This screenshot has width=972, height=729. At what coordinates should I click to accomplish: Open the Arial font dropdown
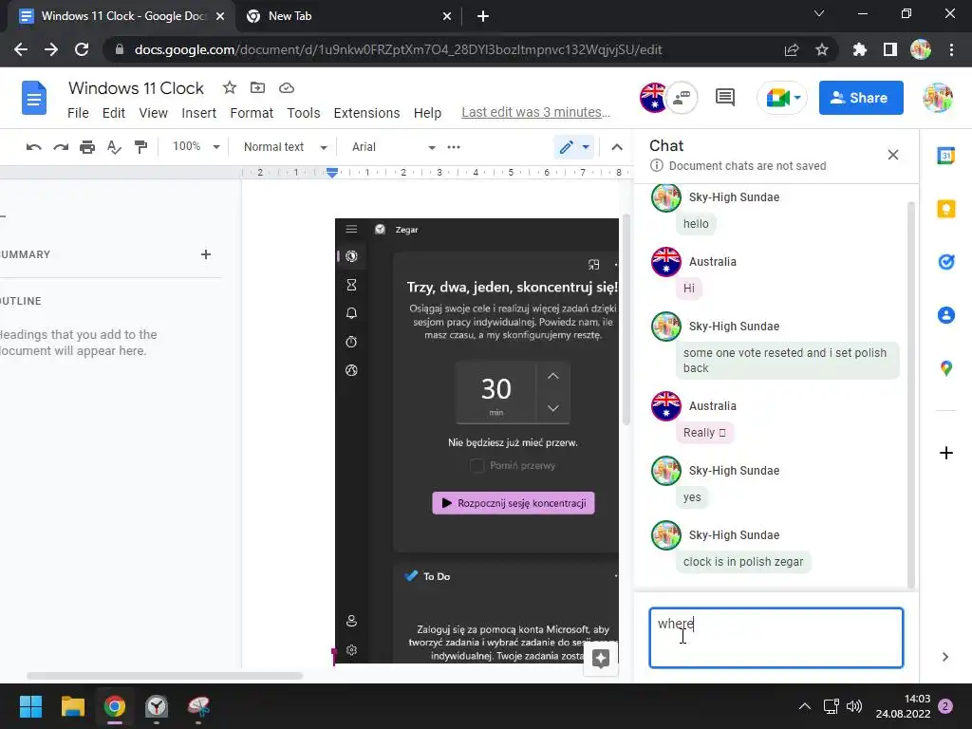pyautogui.click(x=393, y=147)
